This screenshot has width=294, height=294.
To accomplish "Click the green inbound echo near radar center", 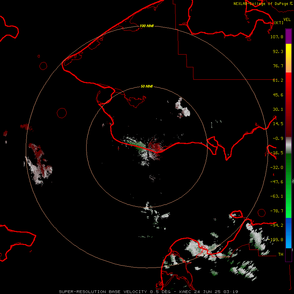I will (139, 145).
